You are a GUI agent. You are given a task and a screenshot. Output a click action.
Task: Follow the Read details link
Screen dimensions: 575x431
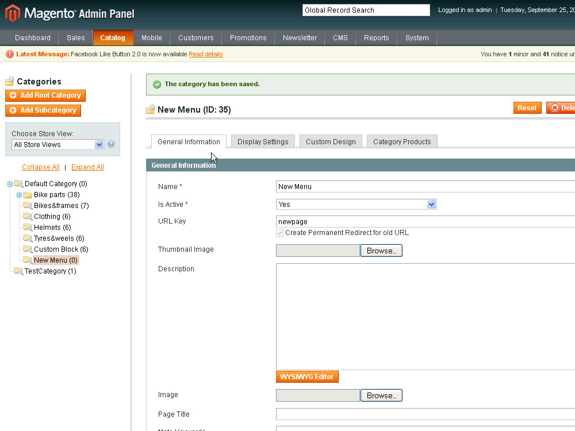(205, 54)
